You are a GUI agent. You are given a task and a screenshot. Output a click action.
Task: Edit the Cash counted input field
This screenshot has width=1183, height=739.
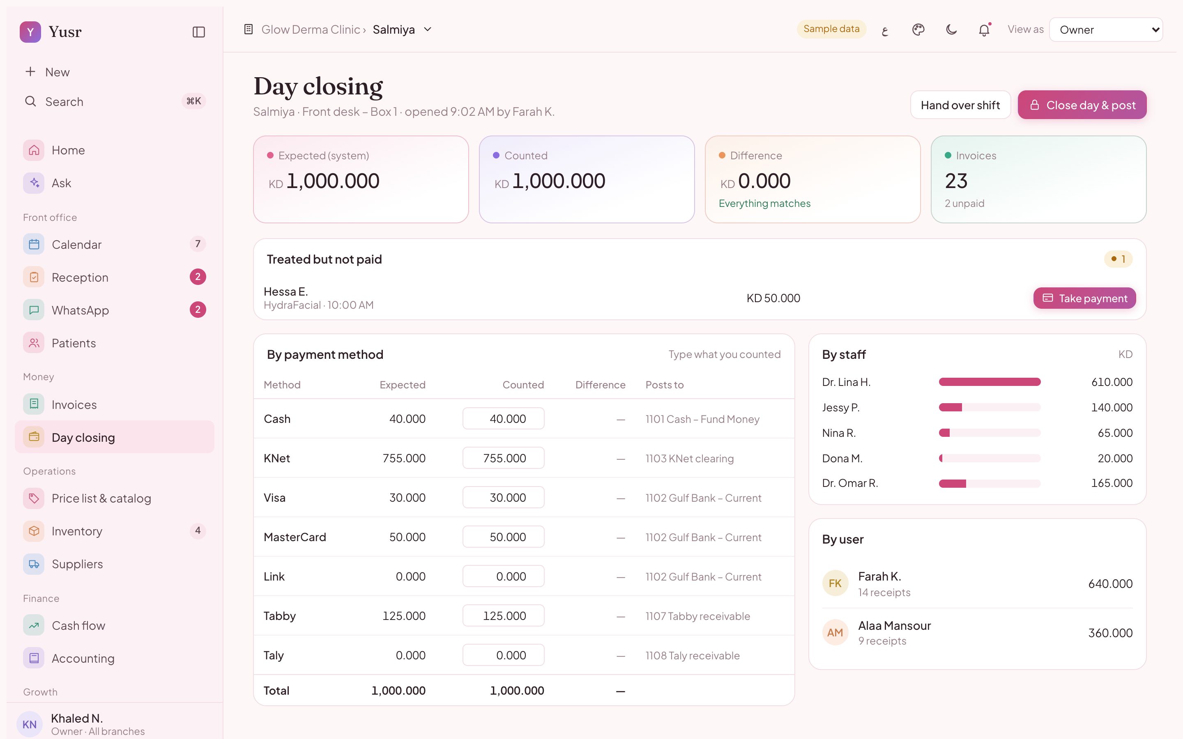(503, 418)
